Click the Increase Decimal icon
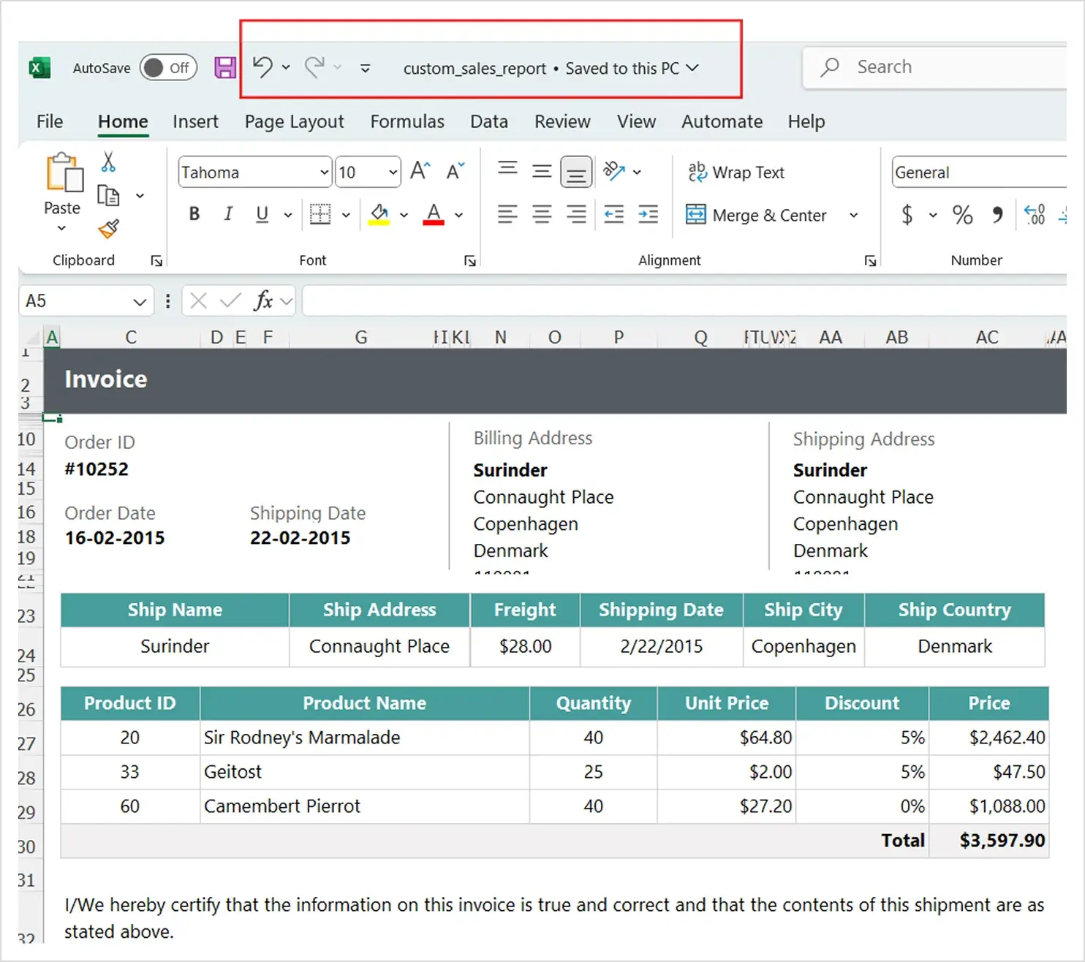Viewport: 1085px width, 962px height. coord(1035,215)
